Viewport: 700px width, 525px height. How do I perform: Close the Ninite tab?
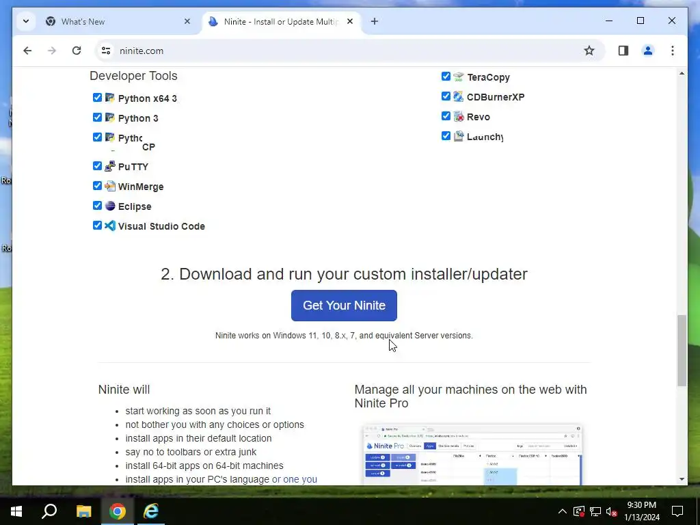(x=350, y=21)
